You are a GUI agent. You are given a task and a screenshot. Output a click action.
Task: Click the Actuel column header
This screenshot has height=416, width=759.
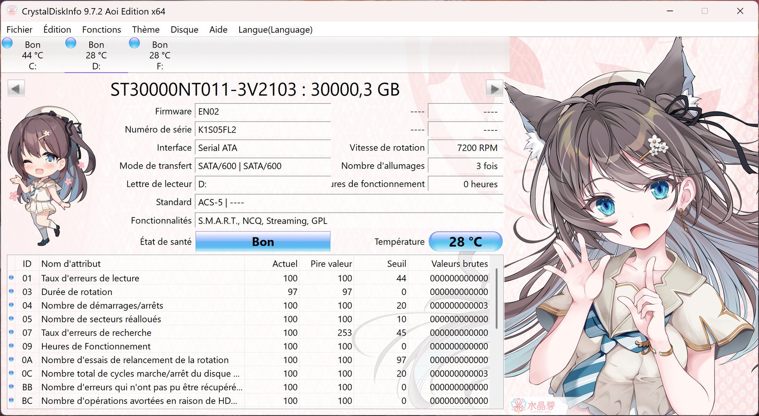click(x=272, y=263)
